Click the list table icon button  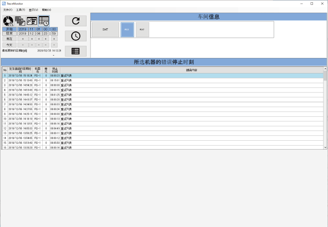click(75, 51)
